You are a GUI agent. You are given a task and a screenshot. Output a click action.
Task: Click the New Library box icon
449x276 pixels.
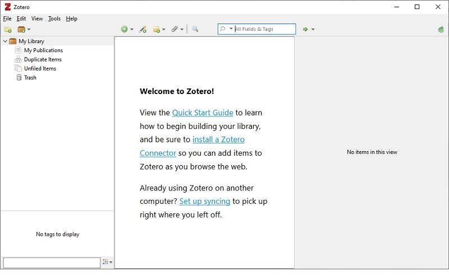tap(21, 30)
